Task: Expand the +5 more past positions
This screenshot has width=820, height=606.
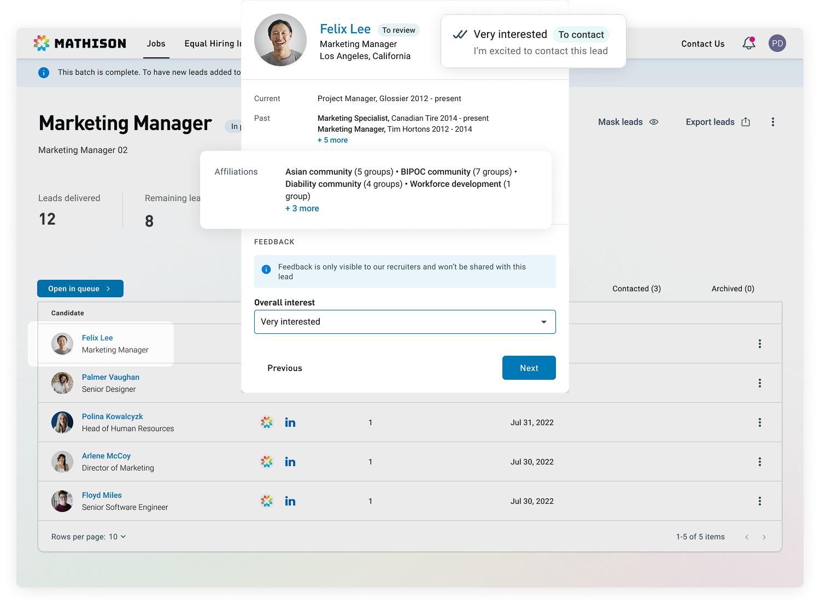Action: [332, 140]
